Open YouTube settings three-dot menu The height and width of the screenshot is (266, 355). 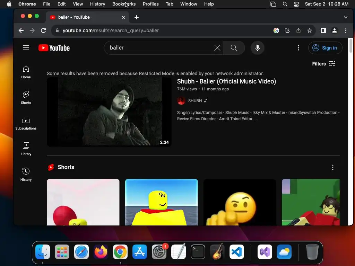click(x=298, y=48)
